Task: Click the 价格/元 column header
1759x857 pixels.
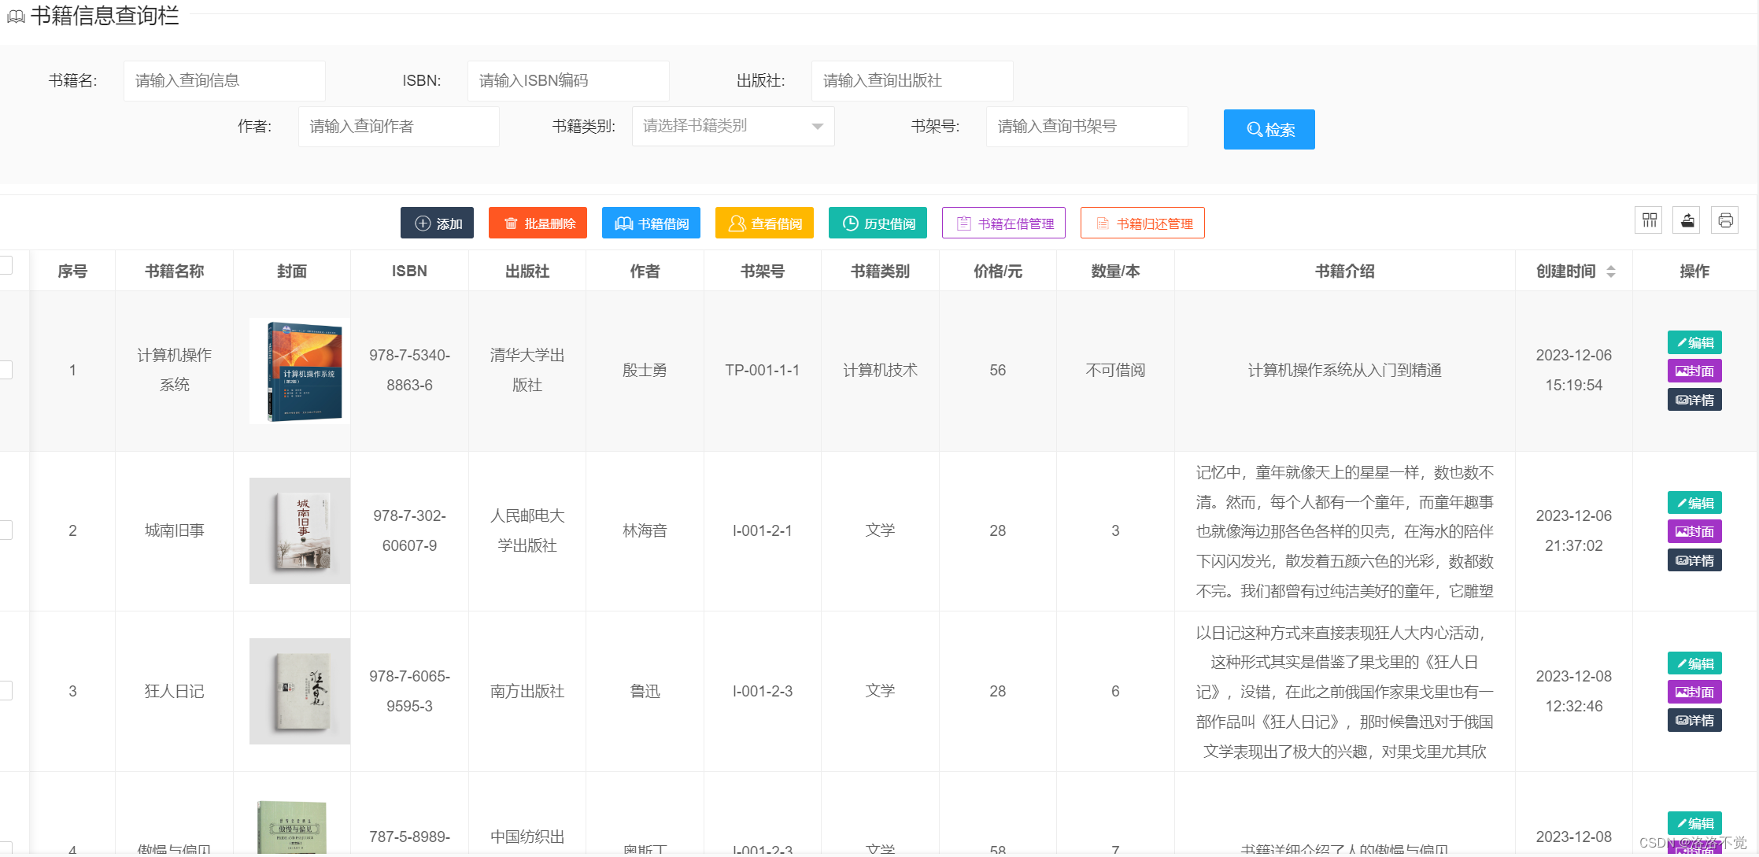Action: point(997,271)
